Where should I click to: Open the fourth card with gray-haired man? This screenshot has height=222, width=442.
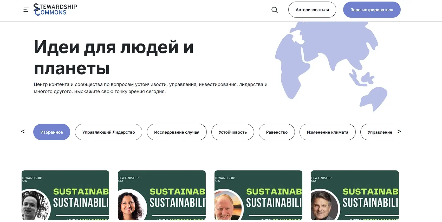(x=355, y=195)
